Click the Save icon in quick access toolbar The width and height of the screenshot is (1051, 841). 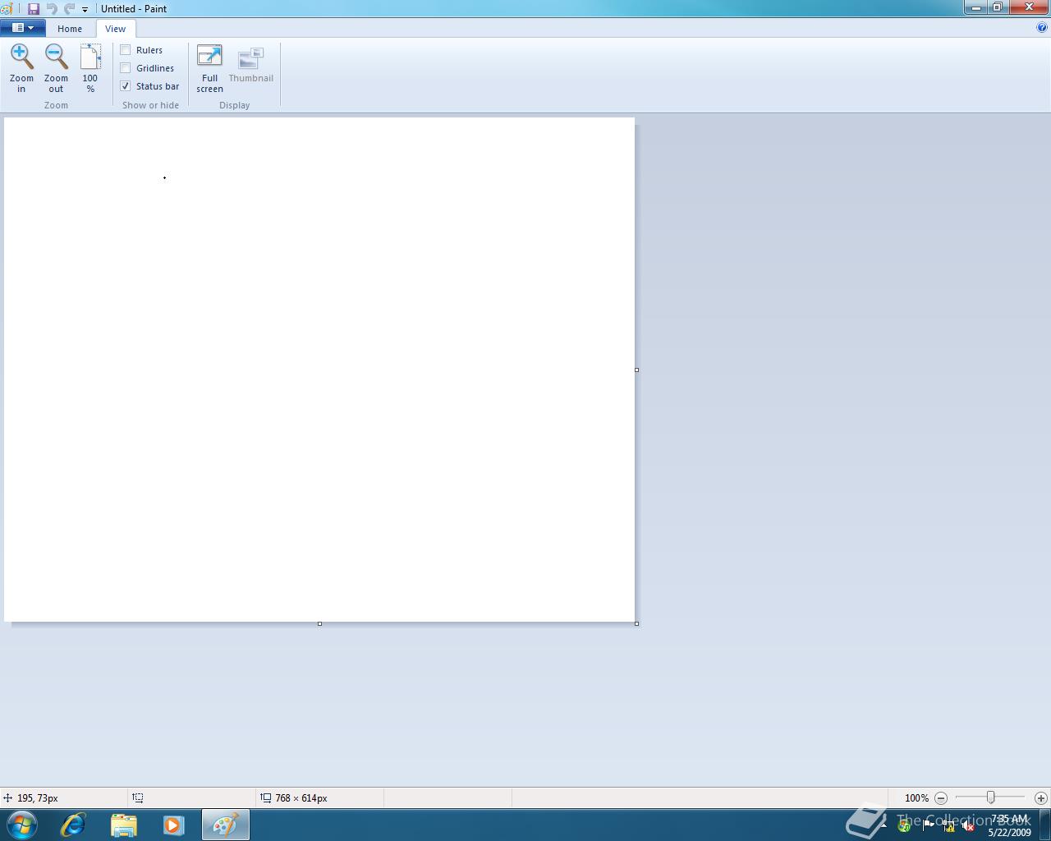pyautogui.click(x=32, y=8)
